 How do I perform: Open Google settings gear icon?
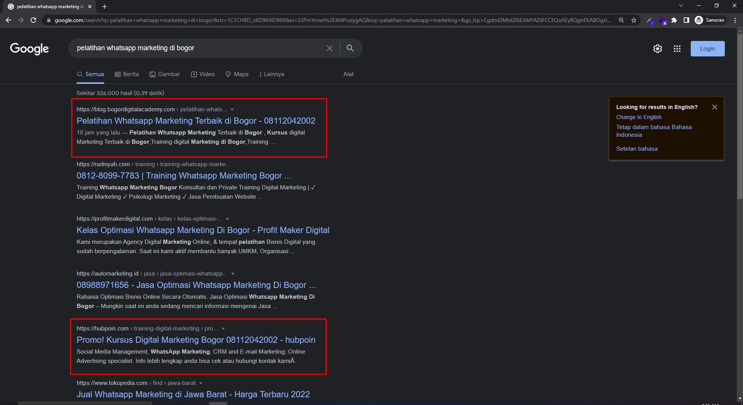tap(657, 49)
